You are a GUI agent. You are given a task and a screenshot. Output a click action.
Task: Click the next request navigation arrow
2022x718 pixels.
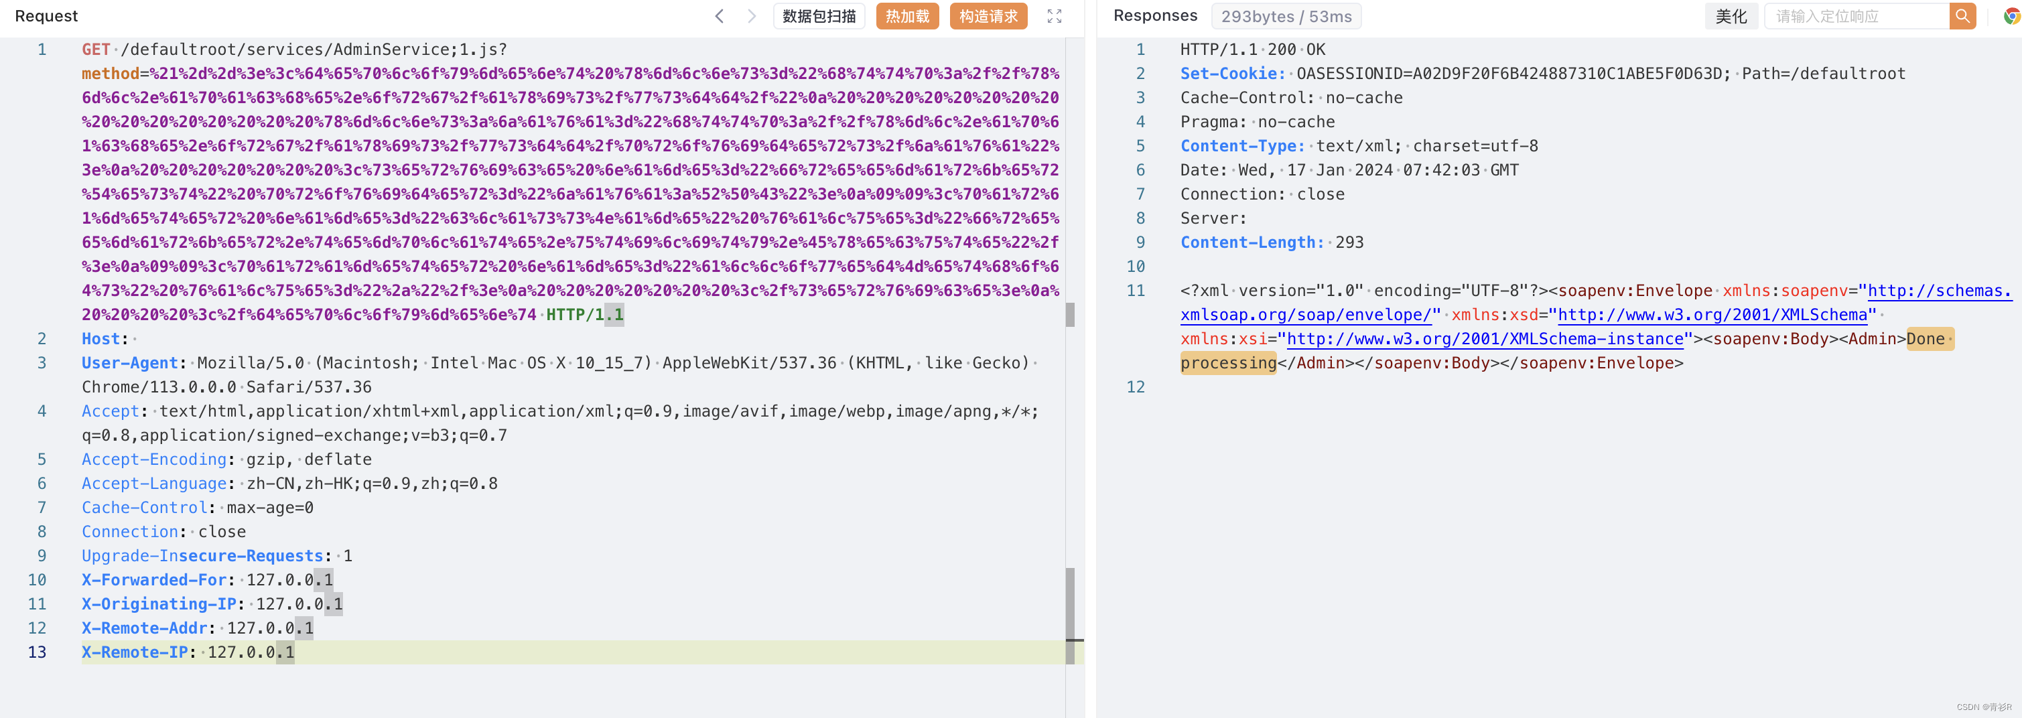tap(751, 15)
